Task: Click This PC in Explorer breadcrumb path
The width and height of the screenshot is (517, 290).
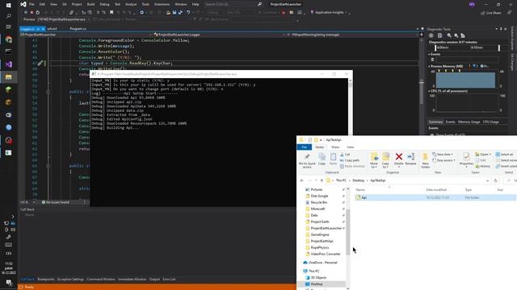Action: click(341, 180)
